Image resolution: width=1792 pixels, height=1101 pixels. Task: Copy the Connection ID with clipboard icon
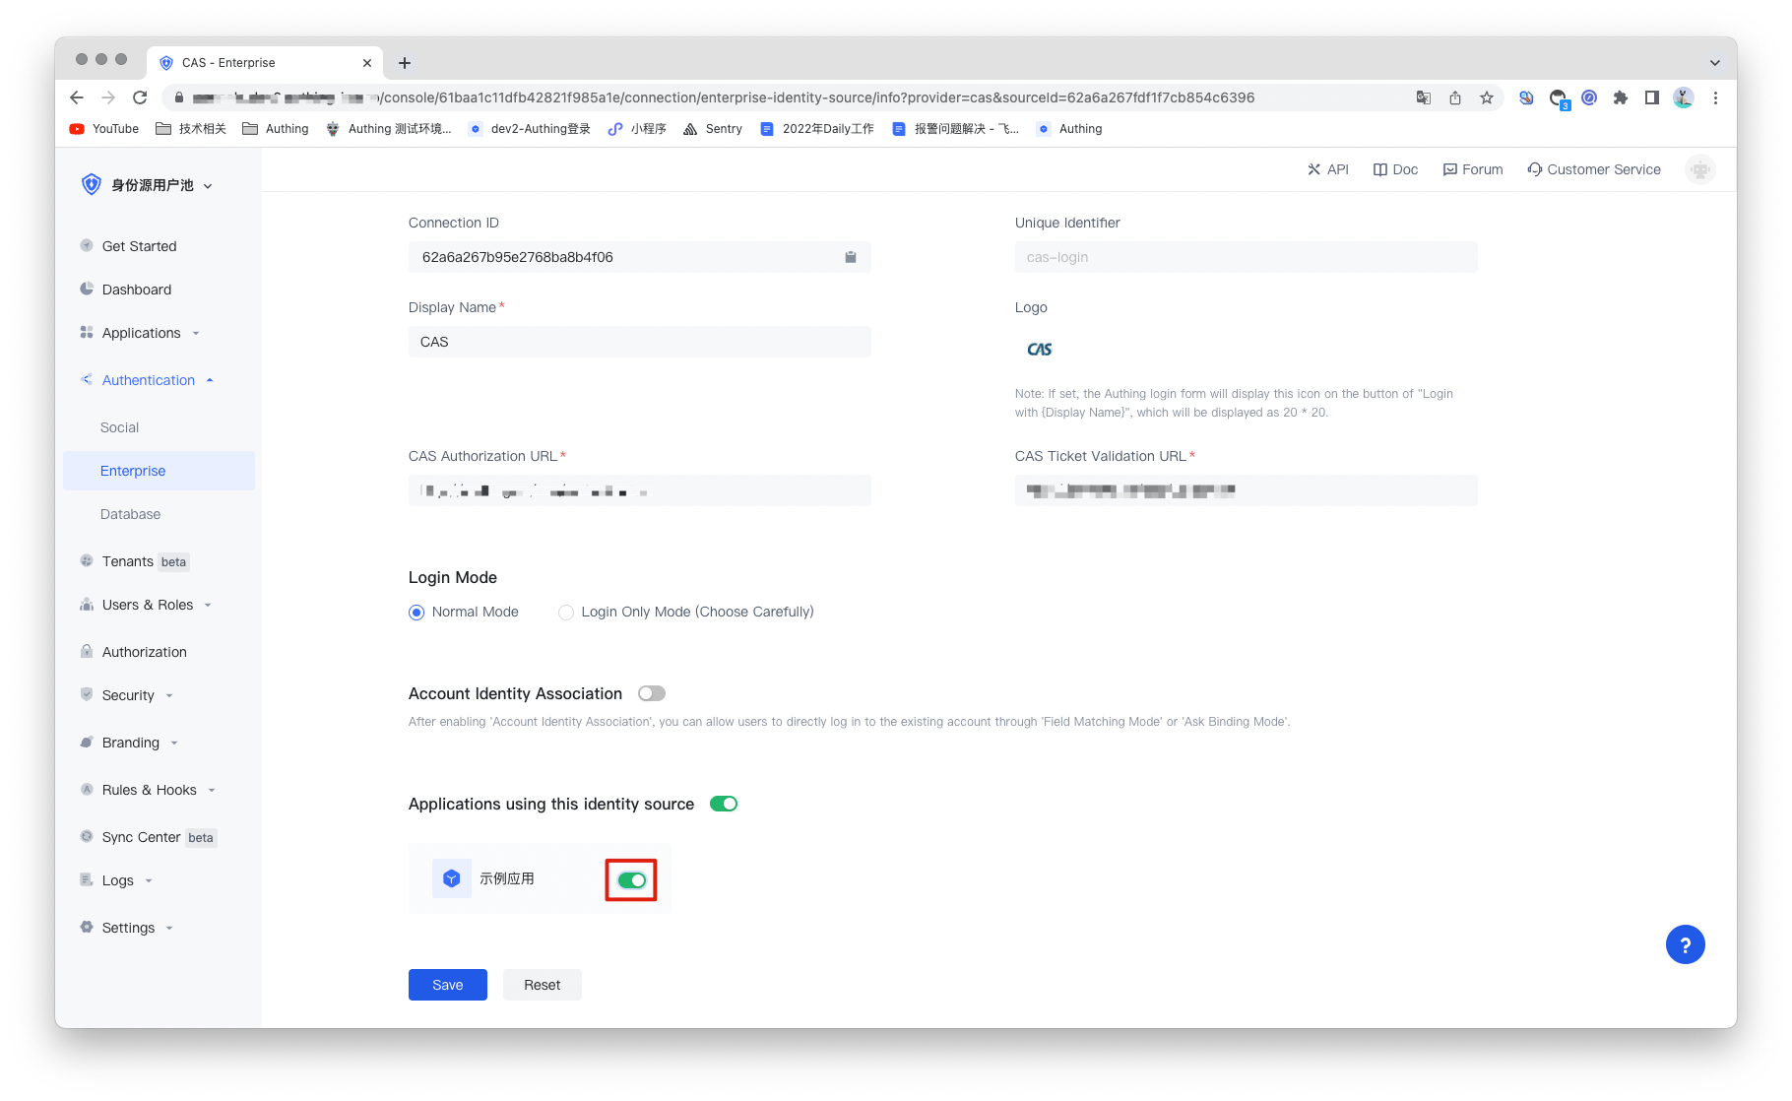click(850, 257)
